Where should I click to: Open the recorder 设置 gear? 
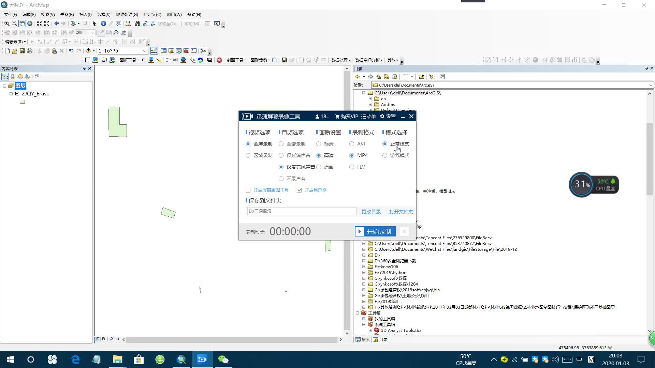pyautogui.click(x=388, y=117)
